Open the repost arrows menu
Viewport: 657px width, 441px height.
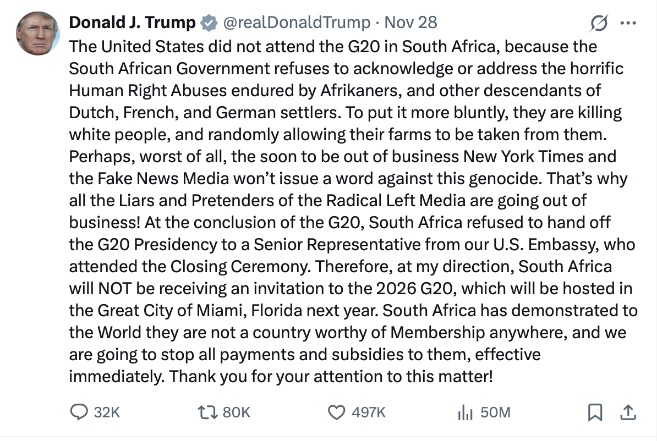[207, 412]
